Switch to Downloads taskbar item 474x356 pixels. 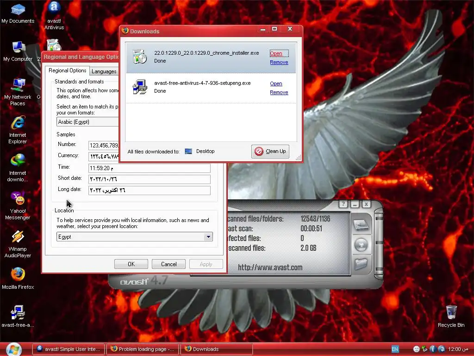pos(217,349)
